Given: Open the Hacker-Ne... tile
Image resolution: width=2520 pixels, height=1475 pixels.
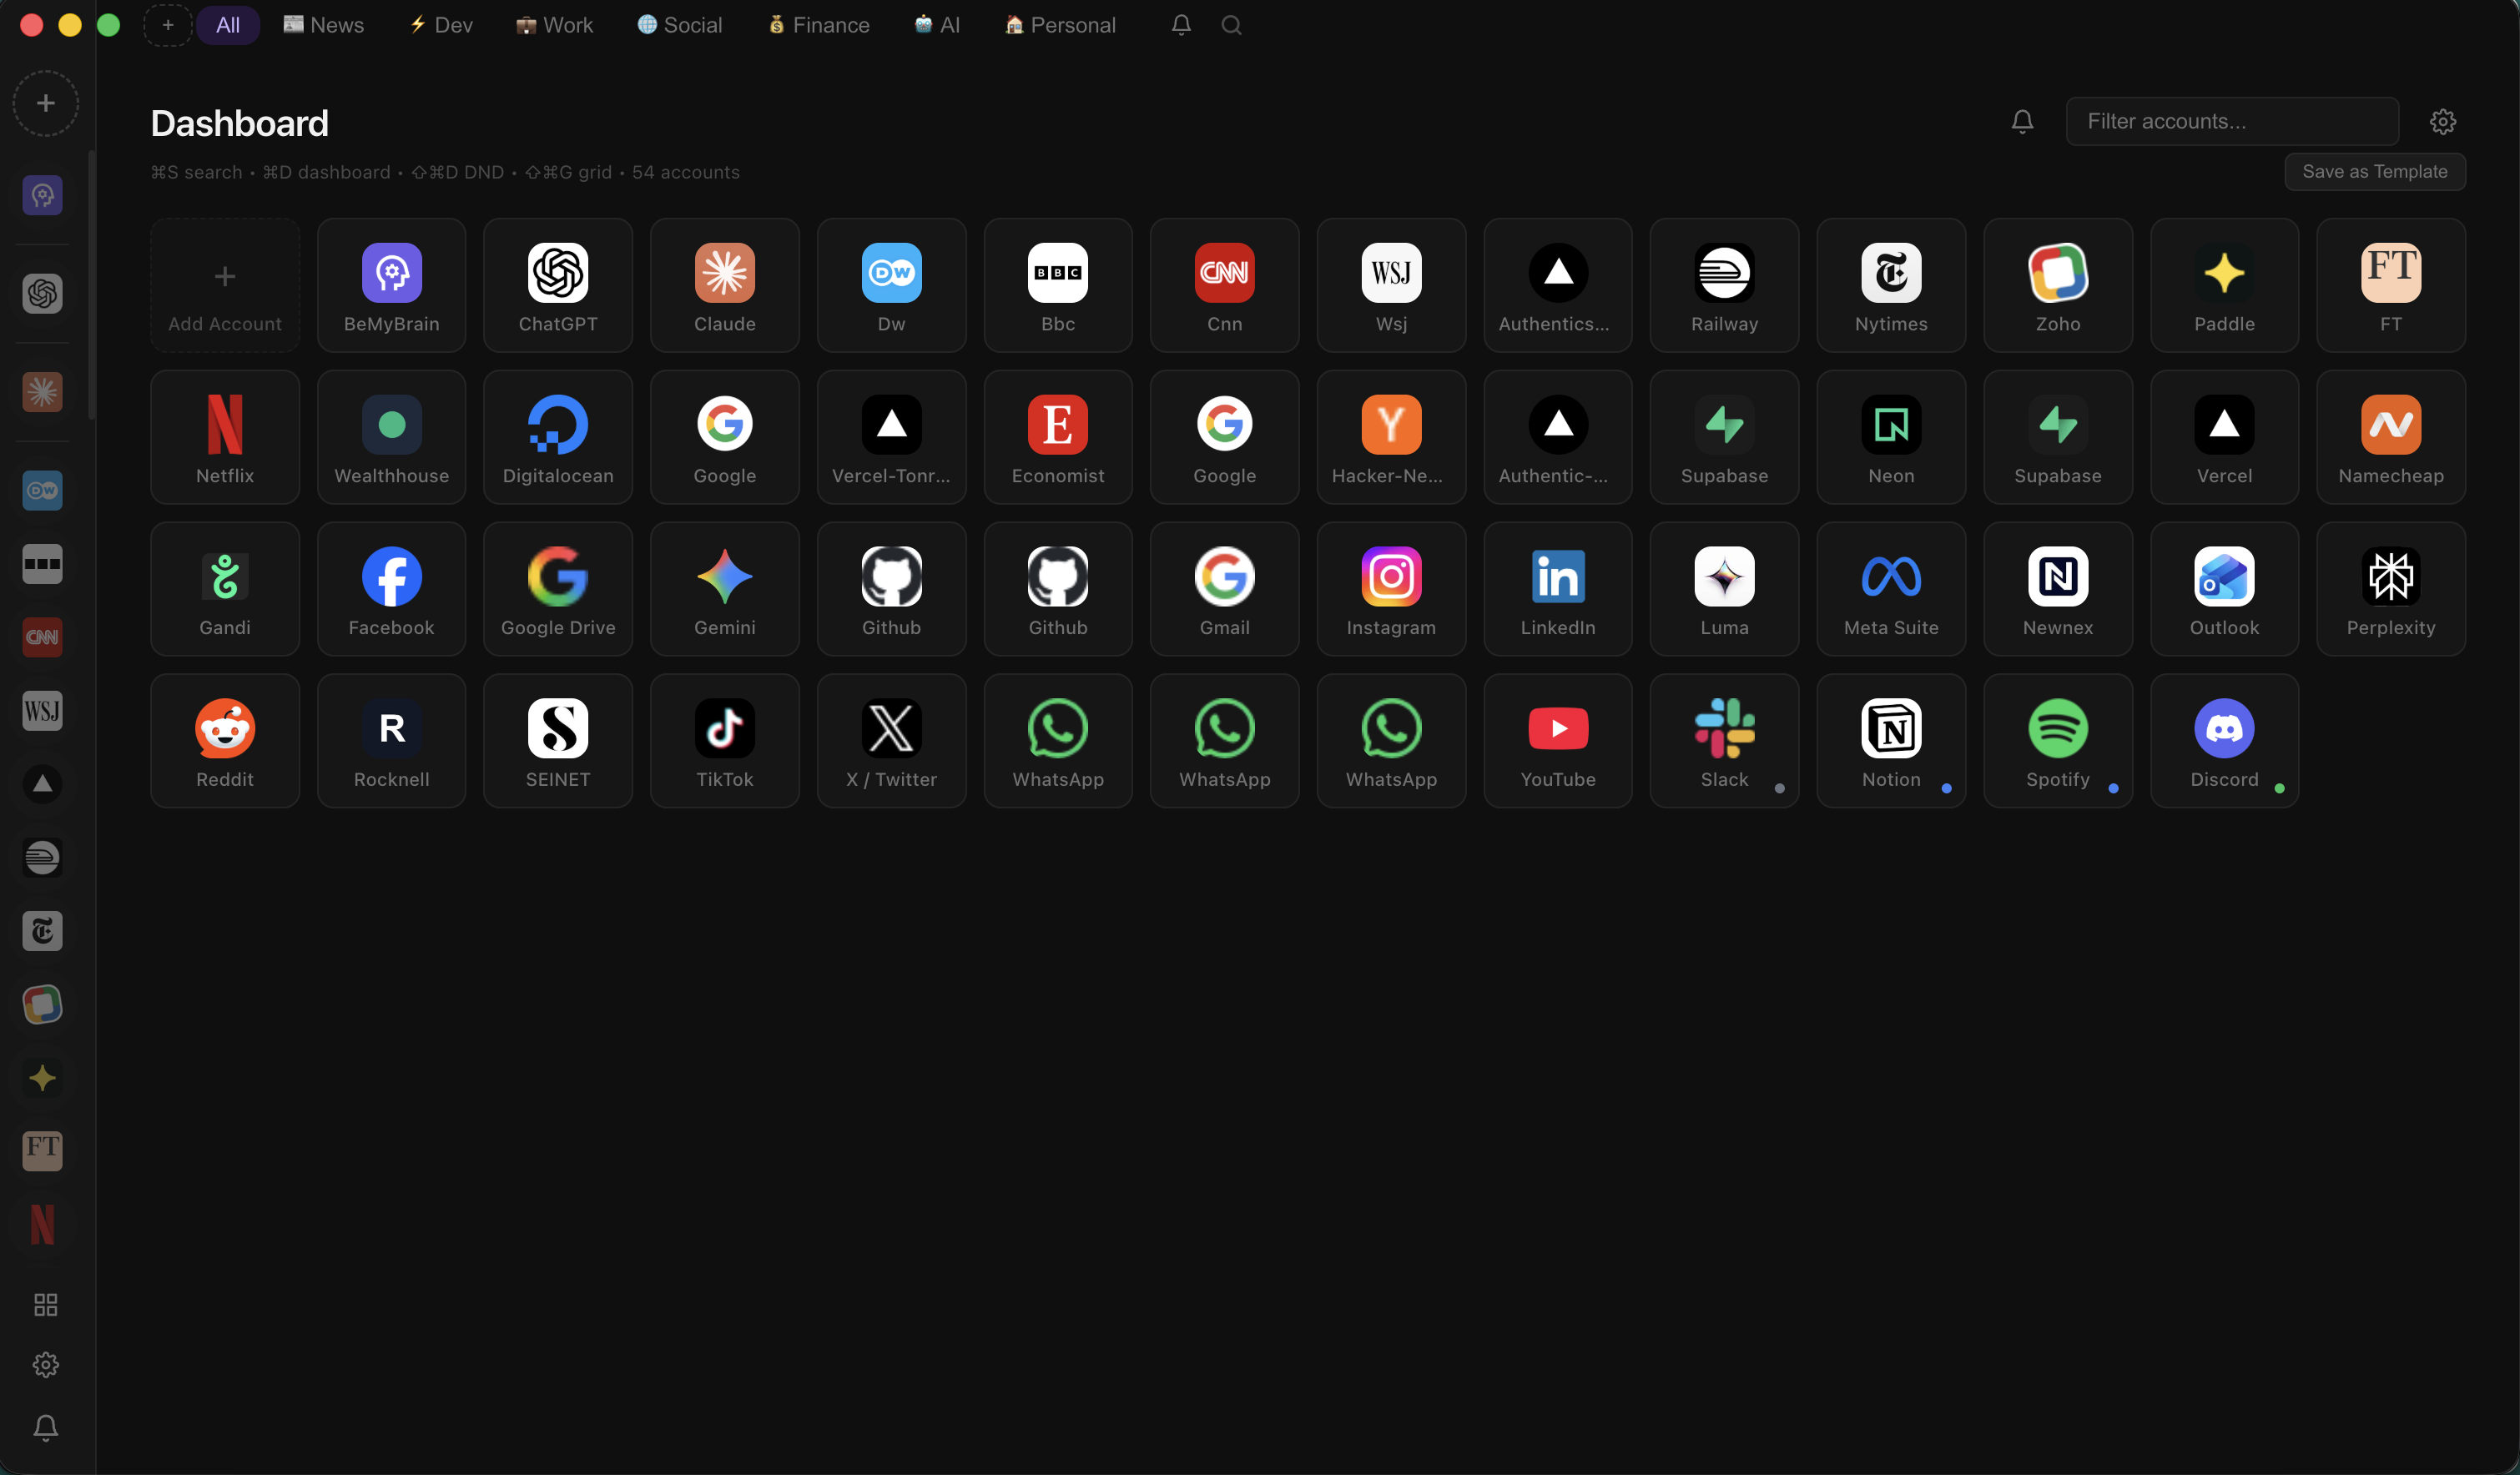Looking at the screenshot, I should click(1391, 437).
